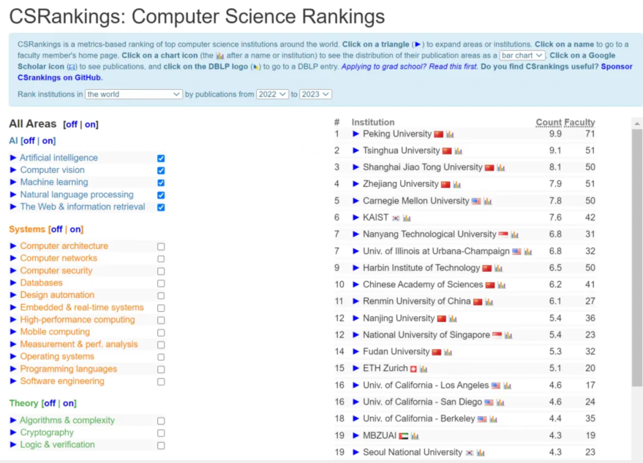This screenshot has height=463, width=643.
Task: Open chart icon for UC San Diego
Action: point(500,402)
